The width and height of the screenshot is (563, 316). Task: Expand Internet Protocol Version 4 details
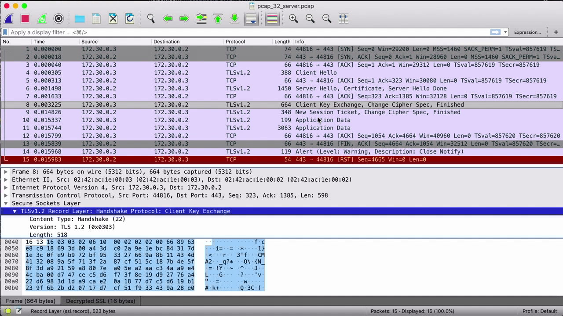(6, 187)
